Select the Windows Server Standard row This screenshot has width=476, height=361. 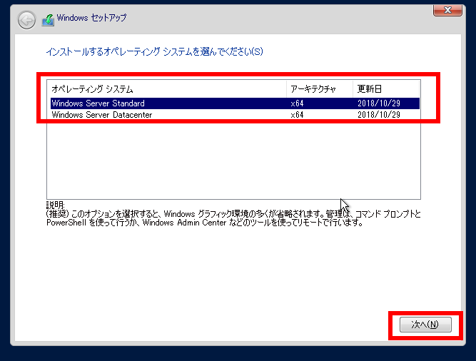click(235, 103)
